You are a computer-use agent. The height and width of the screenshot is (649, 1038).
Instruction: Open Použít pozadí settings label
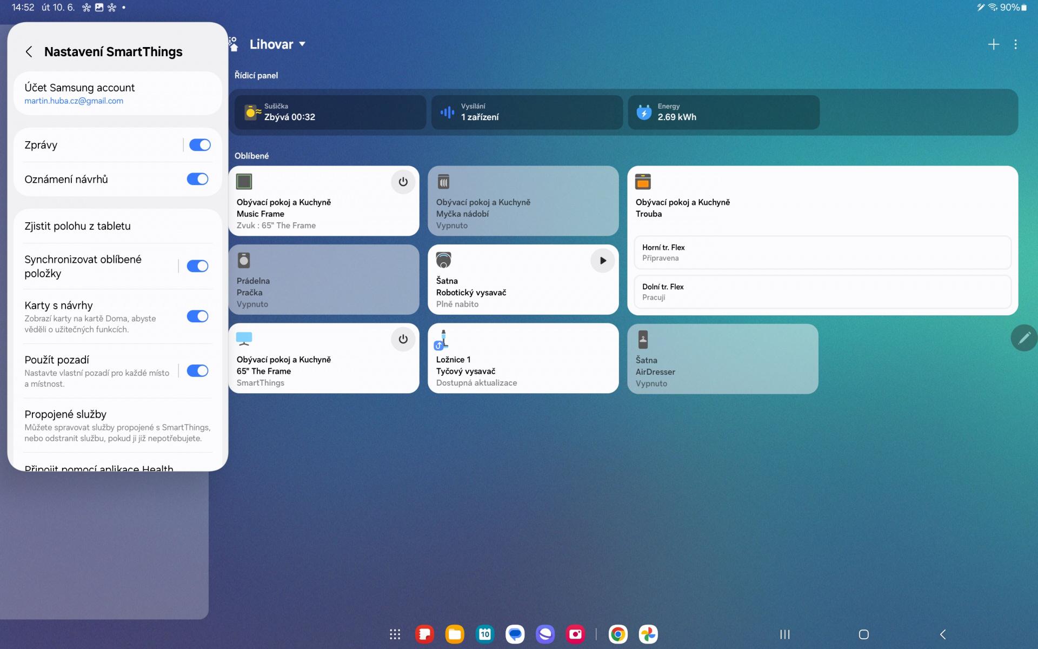(x=57, y=360)
